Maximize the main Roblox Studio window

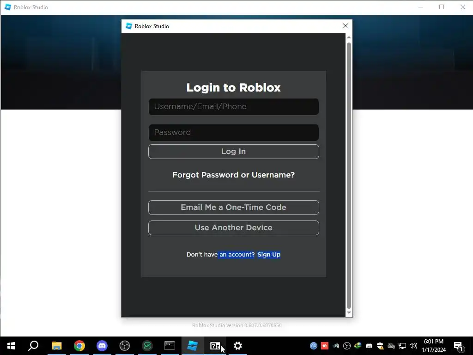click(442, 7)
